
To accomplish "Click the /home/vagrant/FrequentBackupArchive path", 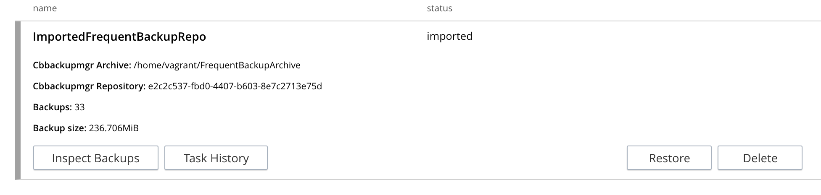I will [217, 65].
